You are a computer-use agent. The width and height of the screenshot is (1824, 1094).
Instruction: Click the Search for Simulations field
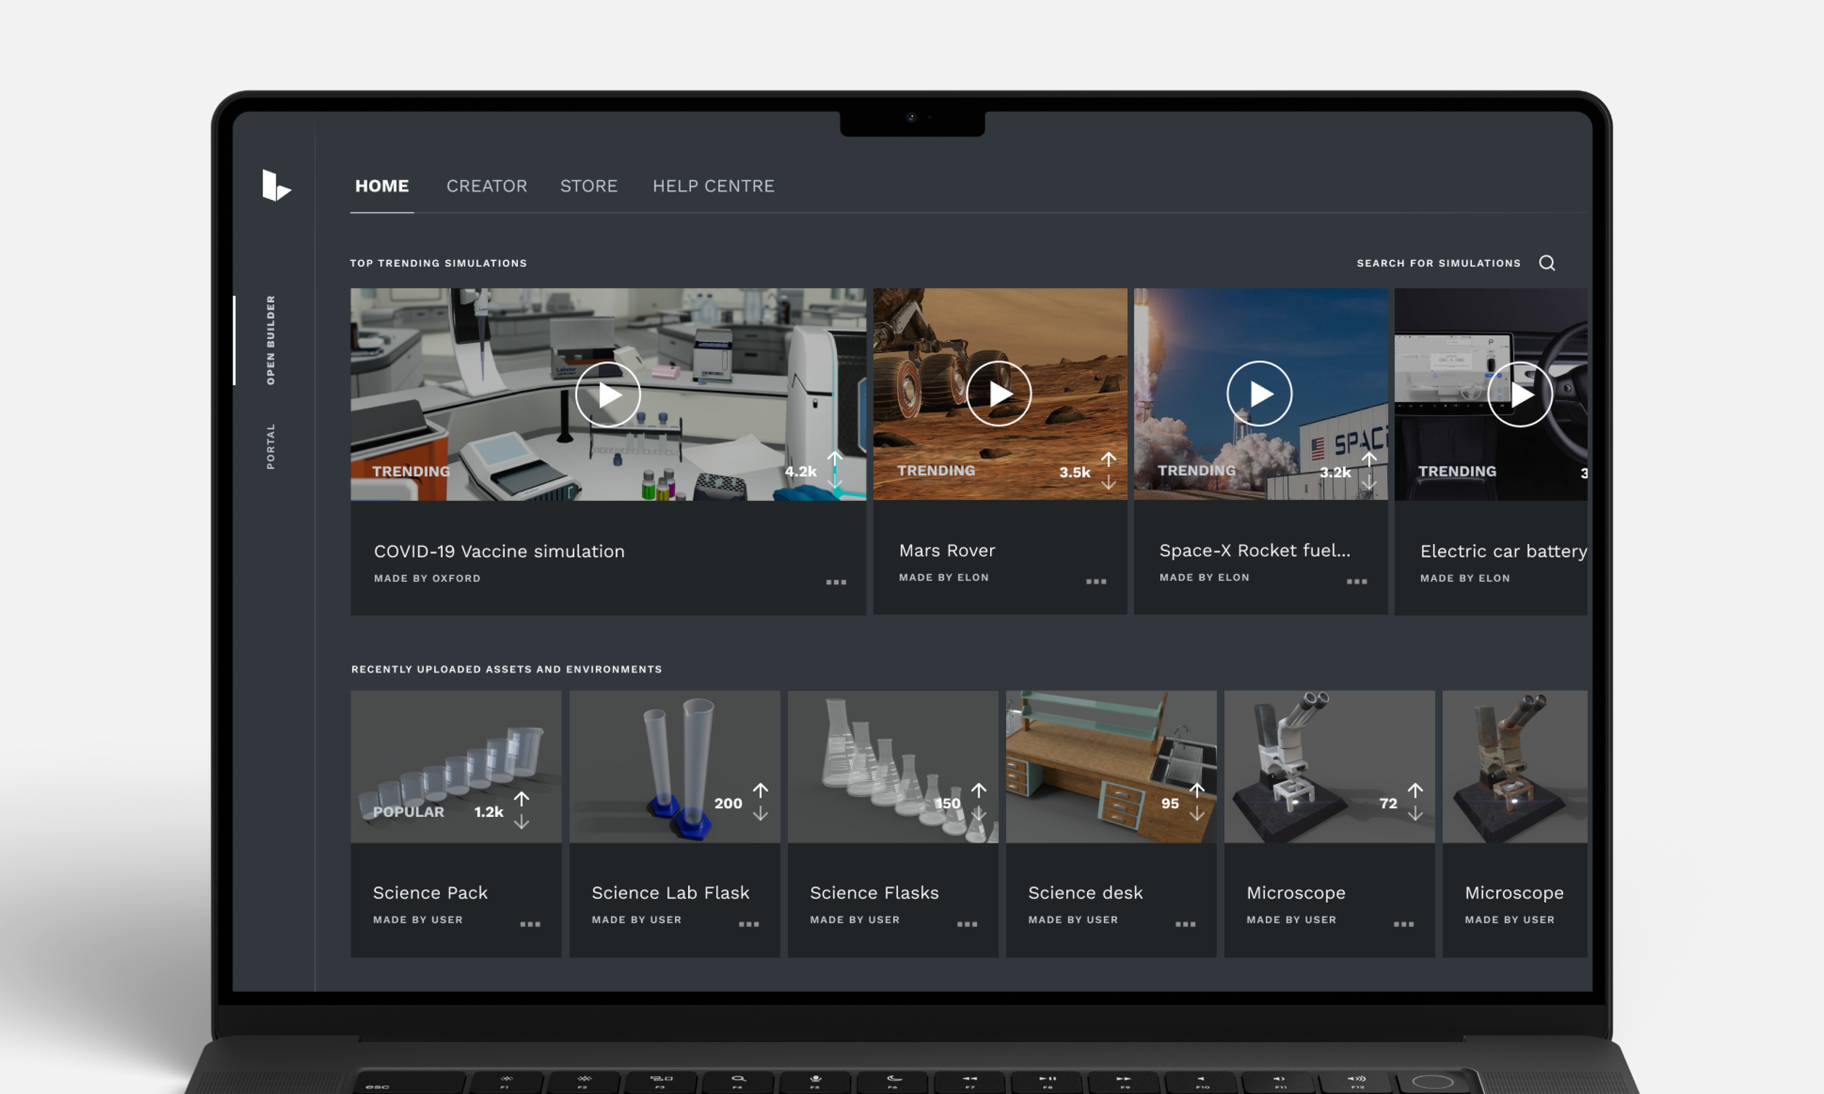coord(1439,263)
